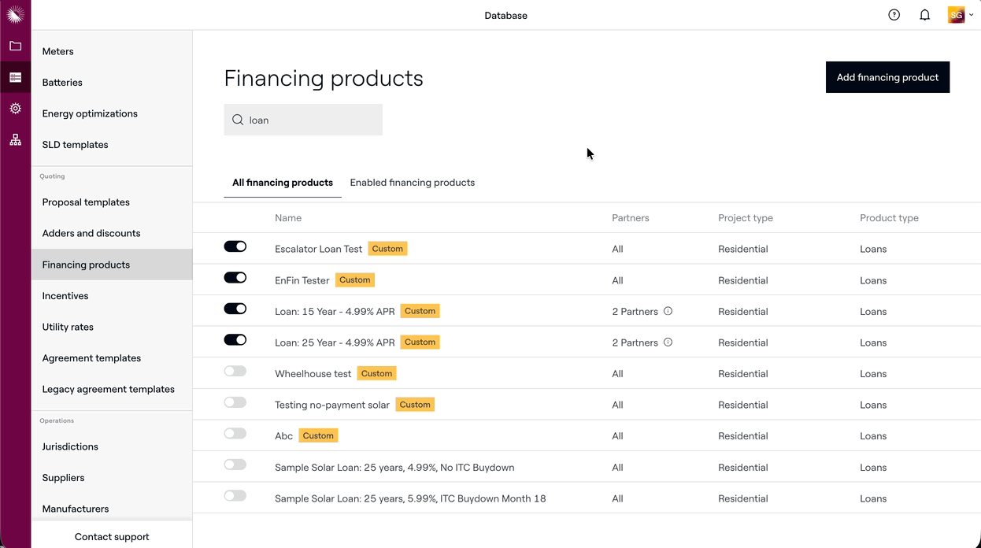Click Contact support in the sidebar
This screenshot has width=981, height=548.
[112, 537]
